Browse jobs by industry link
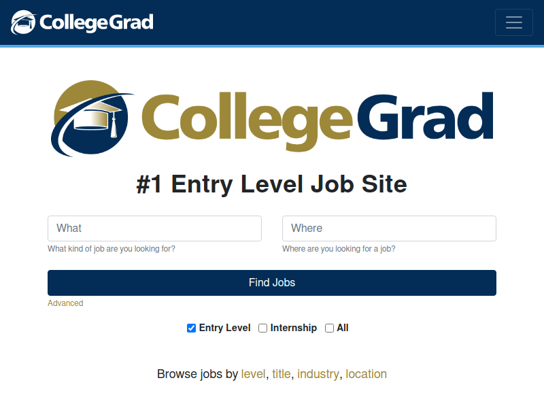Screen dimensions: 544x408 click(318, 374)
